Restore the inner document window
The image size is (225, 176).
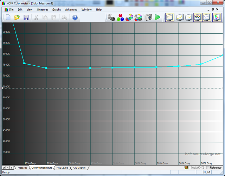(213, 9)
